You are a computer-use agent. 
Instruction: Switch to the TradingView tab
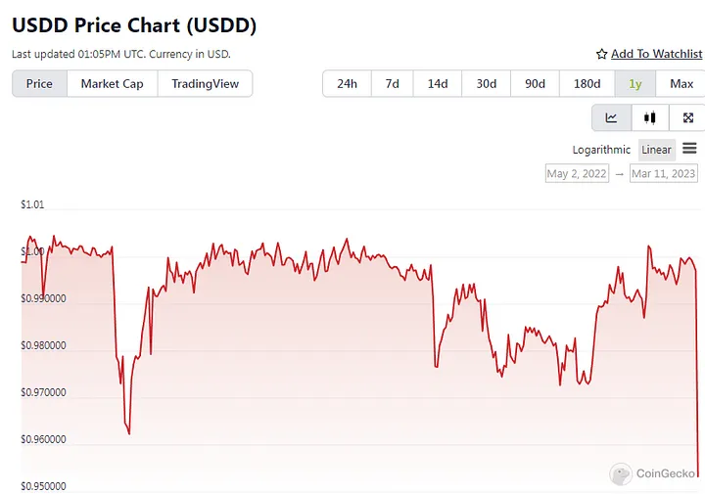pos(205,83)
